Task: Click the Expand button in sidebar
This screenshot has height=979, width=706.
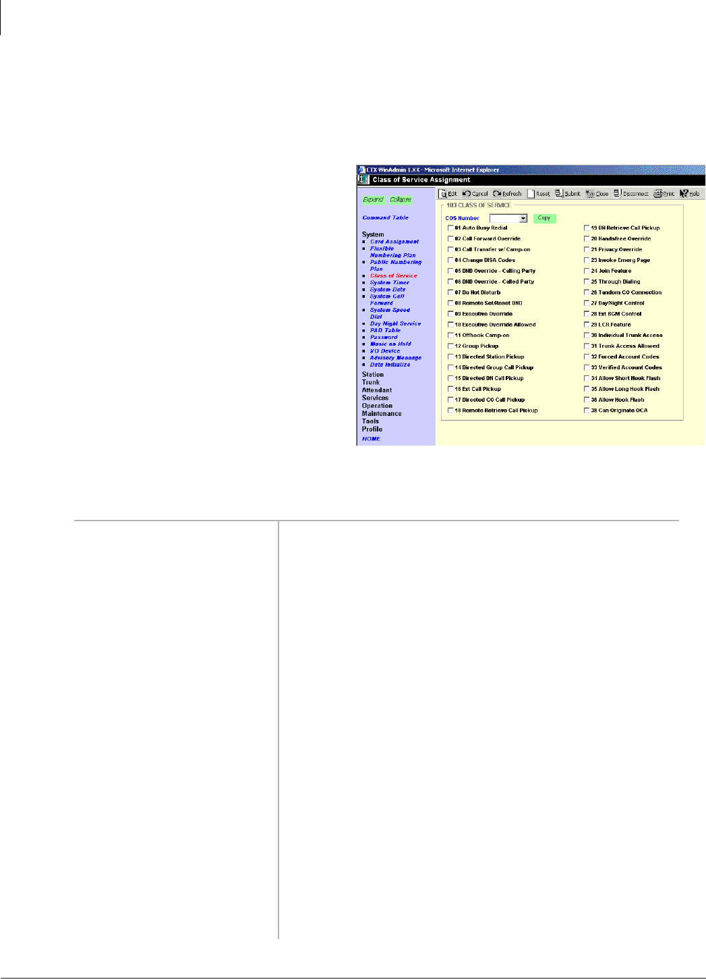Action: click(x=373, y=199)
